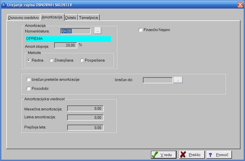Click the question mark icon on Pomoč

(210, 155)
